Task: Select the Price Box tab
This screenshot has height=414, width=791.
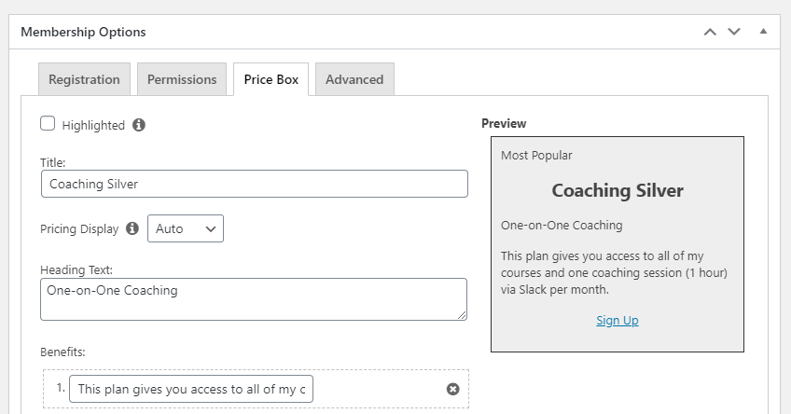Action: click(271, 79)
